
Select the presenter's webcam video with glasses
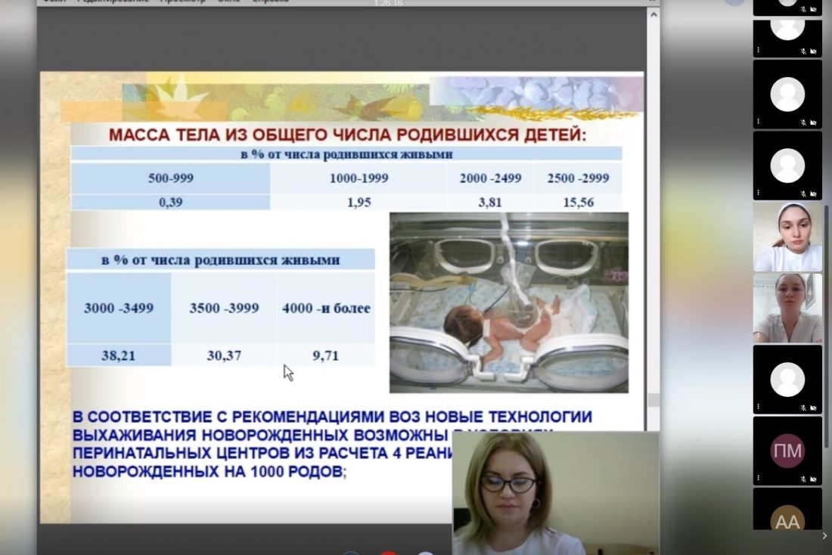tap(556, 493)
